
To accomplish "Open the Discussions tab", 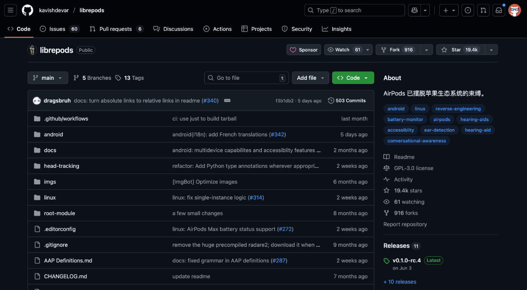I will 173,29.
